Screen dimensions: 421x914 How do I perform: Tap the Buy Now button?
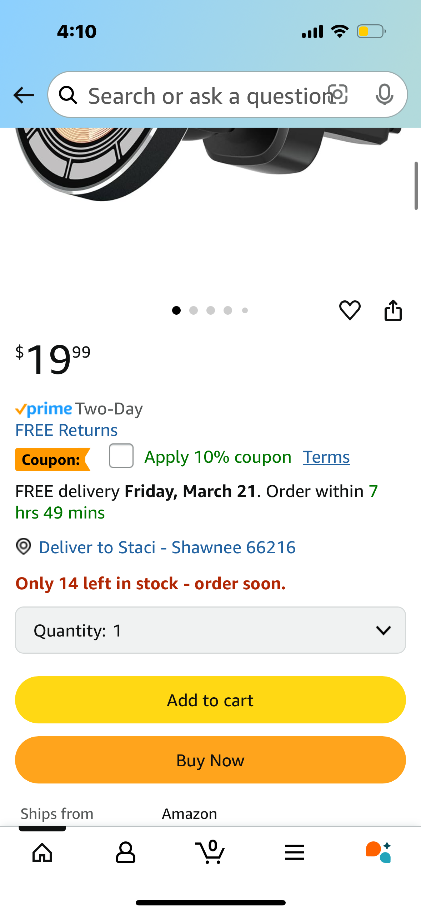(210, 760)
